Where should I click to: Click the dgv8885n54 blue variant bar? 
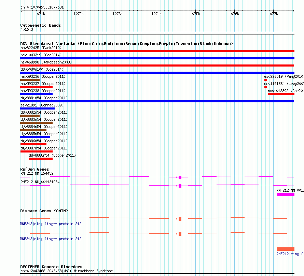pyautogui.click(x=35, y=137)
